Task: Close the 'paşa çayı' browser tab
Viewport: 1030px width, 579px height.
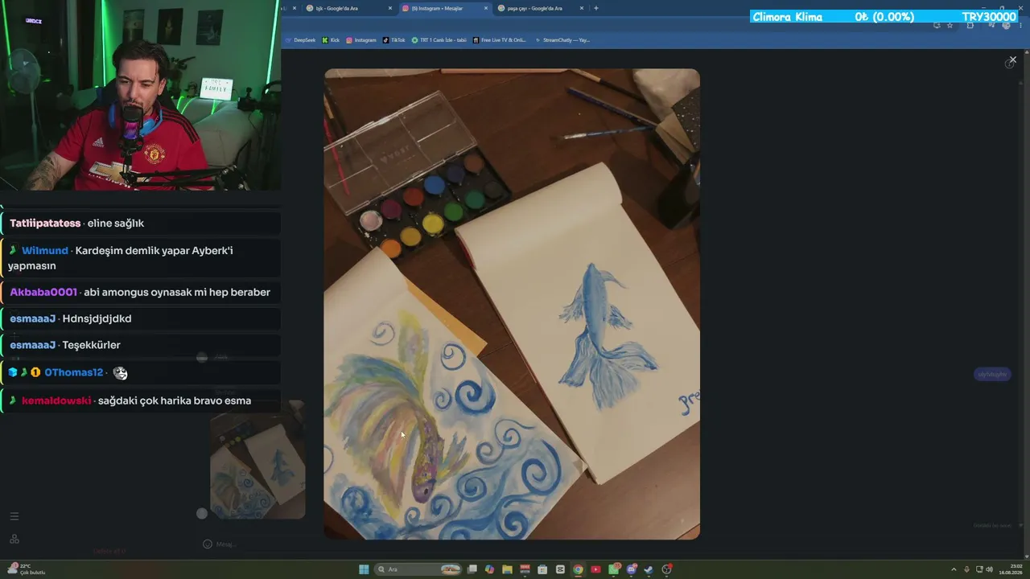Action: point(582,8)
